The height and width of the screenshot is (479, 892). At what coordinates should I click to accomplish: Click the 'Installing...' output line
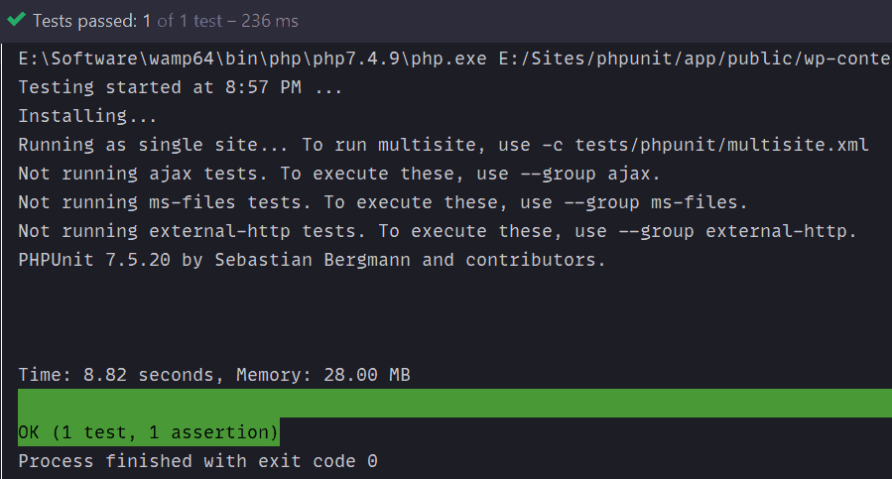[87, 116]
